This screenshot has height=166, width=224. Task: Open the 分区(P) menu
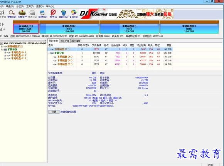20,7
